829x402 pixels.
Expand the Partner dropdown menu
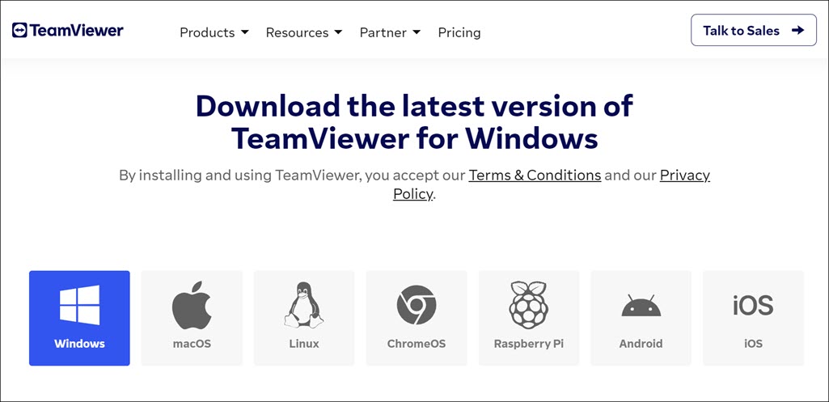click(390, 32)
